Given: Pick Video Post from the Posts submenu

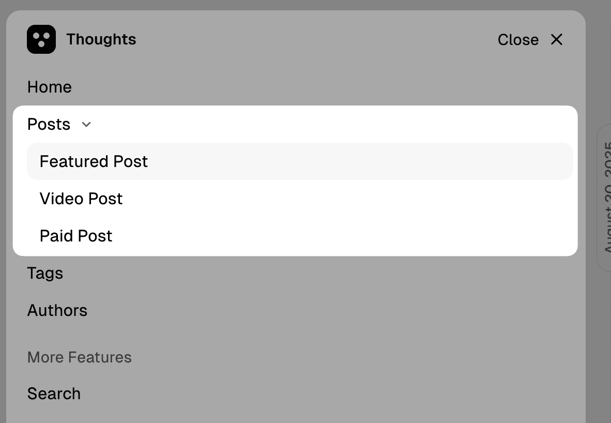Looking at the screenshot, I should (x=81, y=199).
